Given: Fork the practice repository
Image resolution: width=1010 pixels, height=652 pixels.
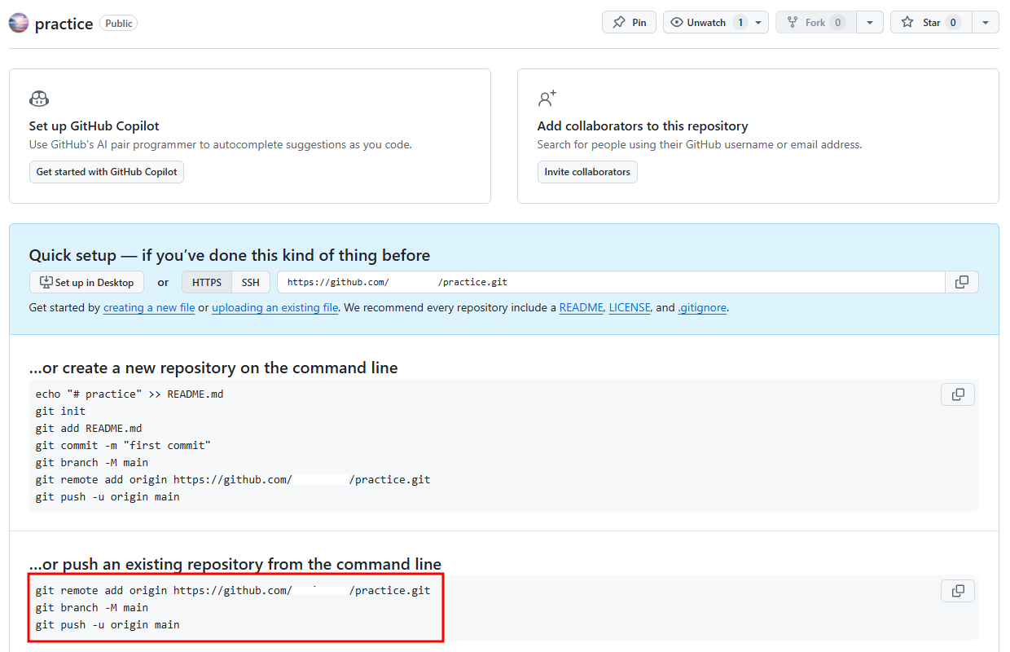Looking at the screenshot, I should [x=816, y=23].
